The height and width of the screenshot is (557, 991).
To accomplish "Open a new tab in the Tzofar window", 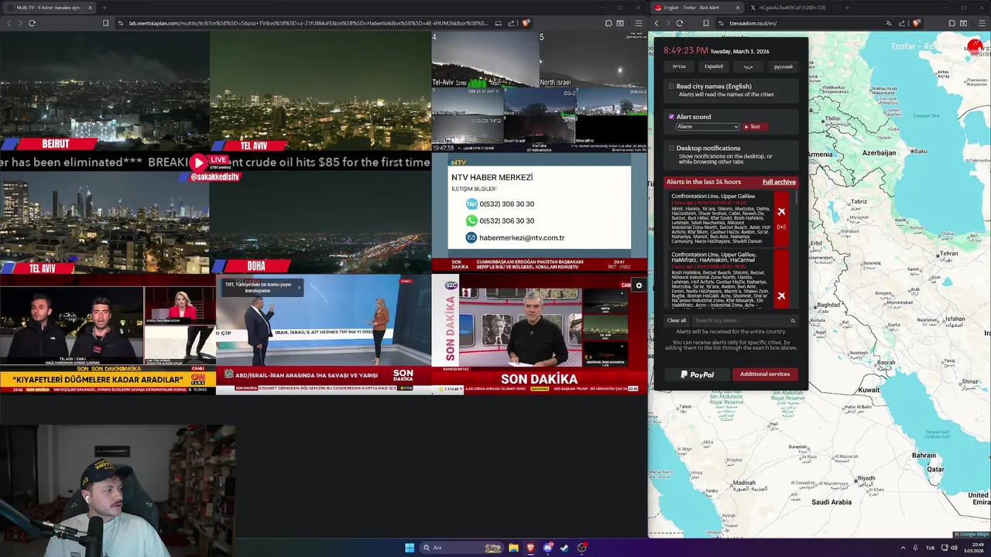I will pos(847,8).
